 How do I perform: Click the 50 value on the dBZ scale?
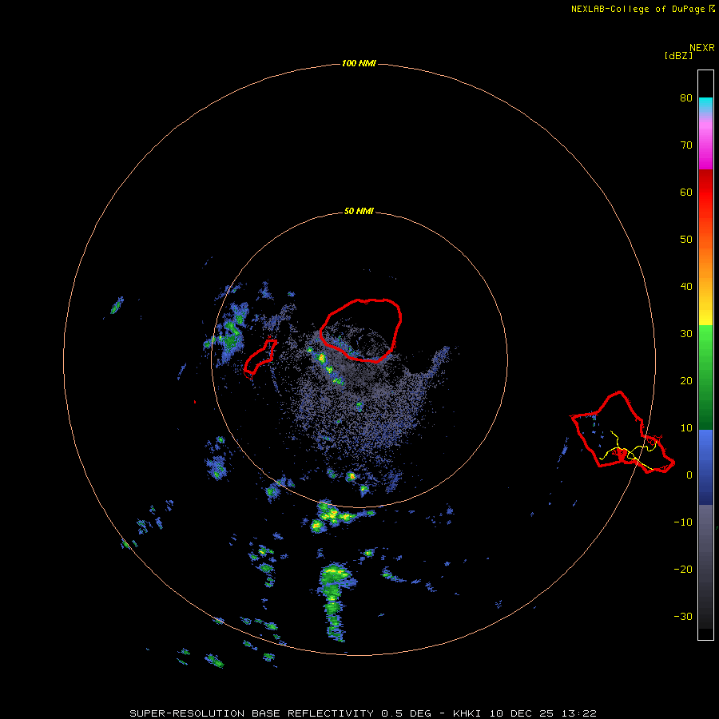coord(686,240)
